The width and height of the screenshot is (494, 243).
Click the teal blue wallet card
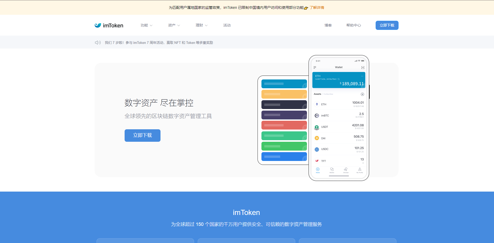[x=284, y=84]
